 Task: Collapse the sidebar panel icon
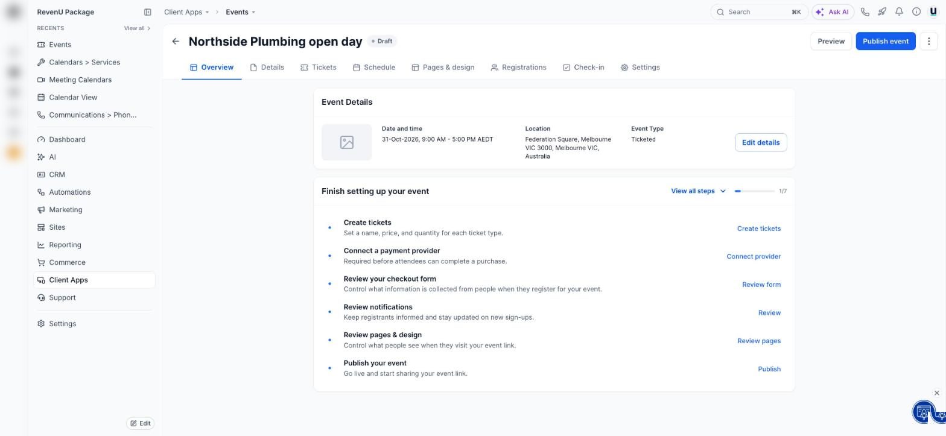coord(147,12)
